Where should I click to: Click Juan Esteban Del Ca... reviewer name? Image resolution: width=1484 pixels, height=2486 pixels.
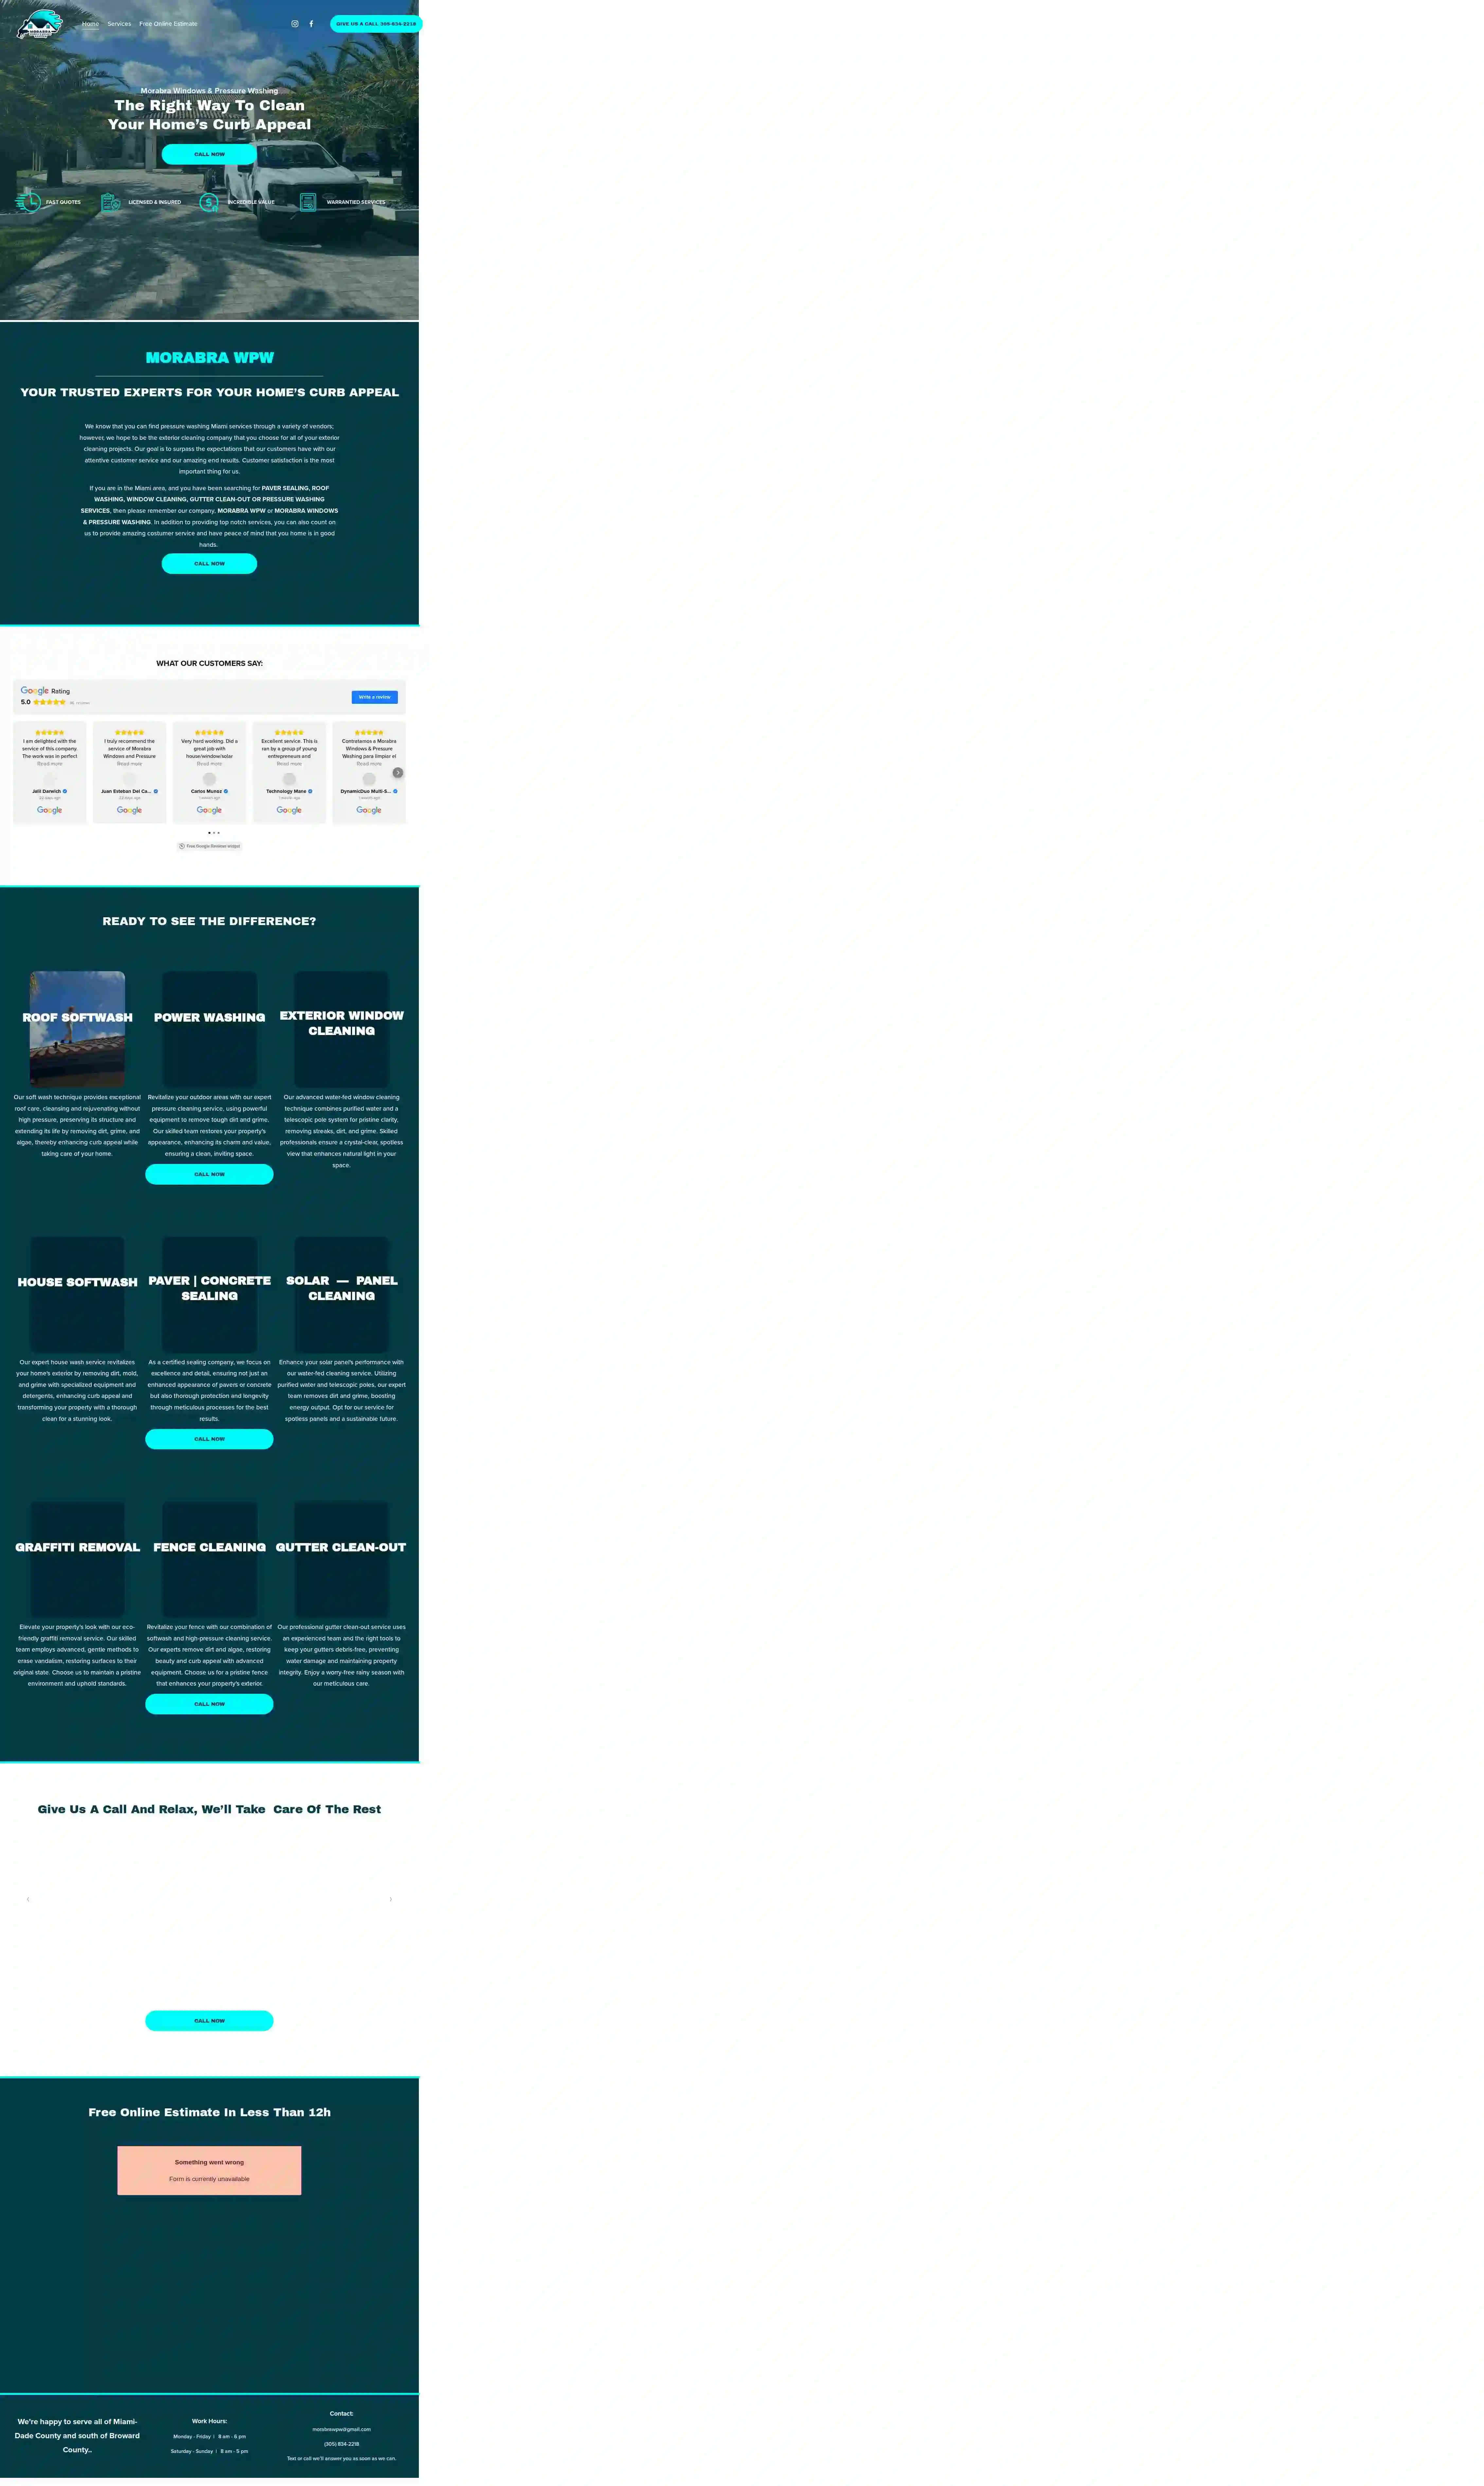(x=126, y=791)
